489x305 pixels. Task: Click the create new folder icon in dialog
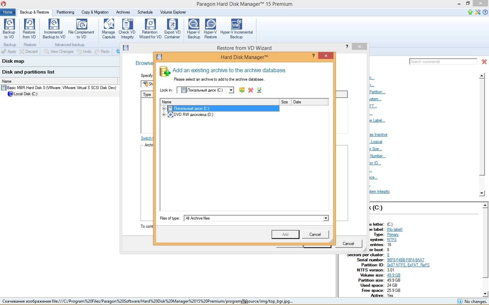point(242,90)
